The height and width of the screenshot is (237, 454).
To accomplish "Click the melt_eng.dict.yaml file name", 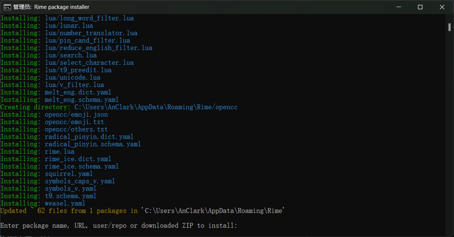I will [78, 92].
